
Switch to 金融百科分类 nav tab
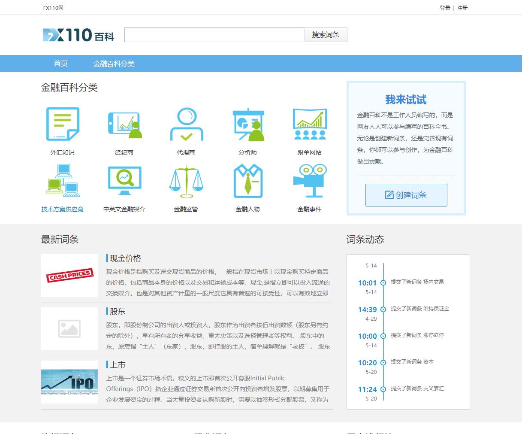[114, 64]
